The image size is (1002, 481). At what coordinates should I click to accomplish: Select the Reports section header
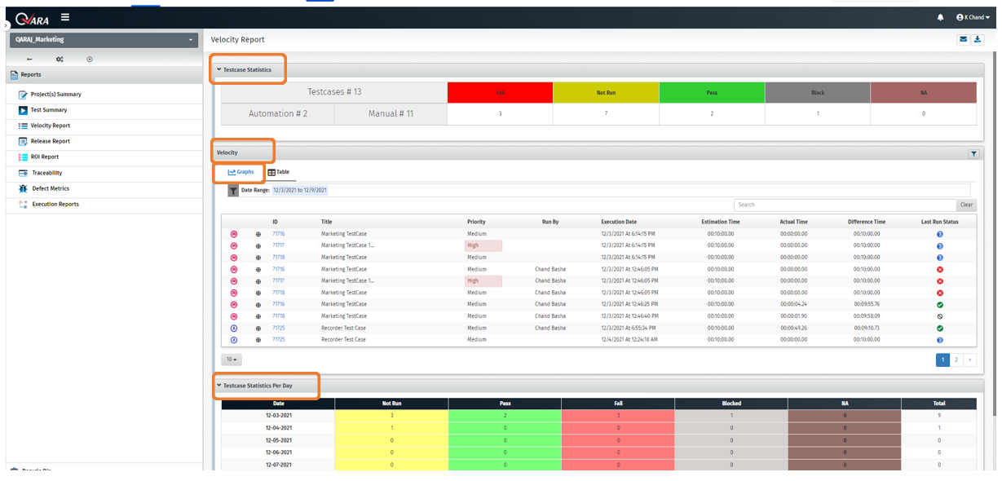(104, 75)
